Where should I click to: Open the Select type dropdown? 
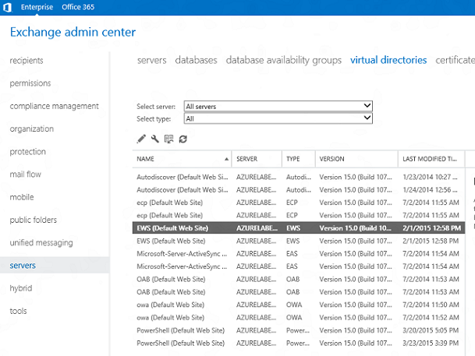[x=278, y=118]
